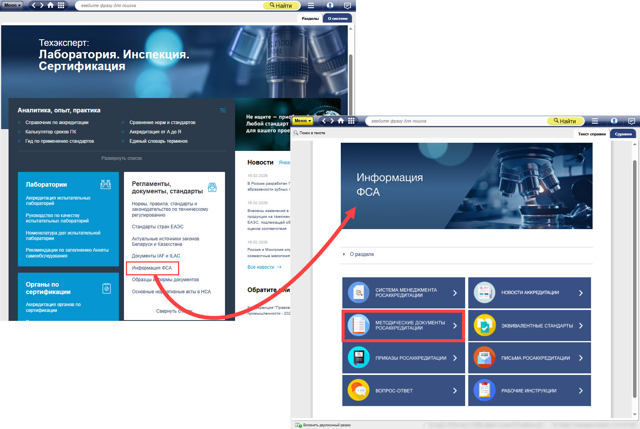Switch to the О системе tab
Viewport: 640px width, 429px height.
[337, 18]
